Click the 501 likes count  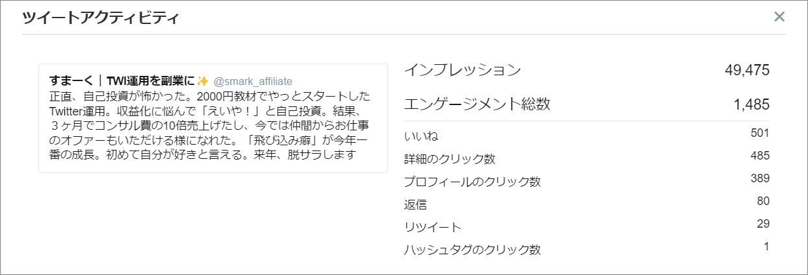760,133
